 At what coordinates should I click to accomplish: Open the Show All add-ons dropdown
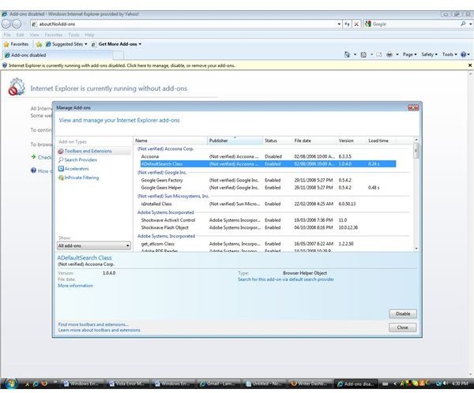pos(94,245)
